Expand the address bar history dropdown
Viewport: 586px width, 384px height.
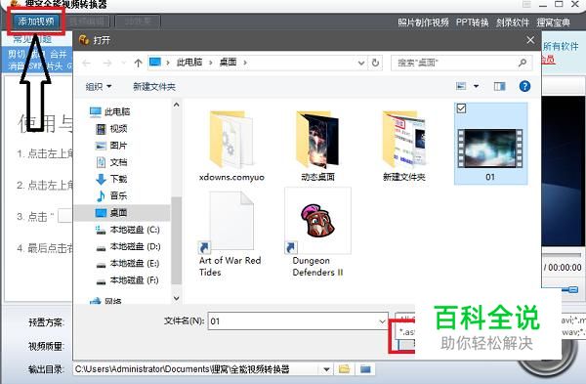point(361,63)
